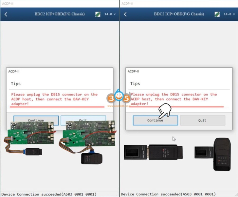Click right Device Connection succeeded status text
Image resolution: width=238 pixels, height=197 pixels.
[168, 194]
